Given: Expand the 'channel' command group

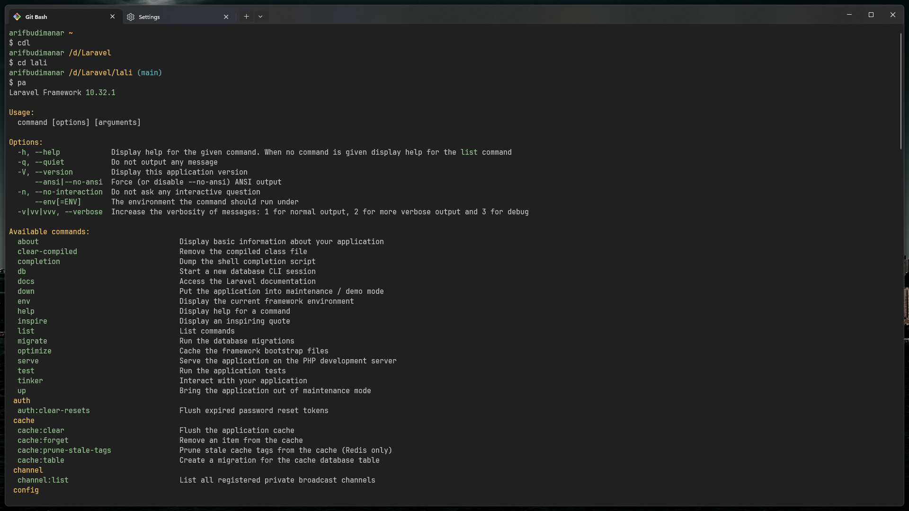Looking at the screenshot, I should click(28, 470).
